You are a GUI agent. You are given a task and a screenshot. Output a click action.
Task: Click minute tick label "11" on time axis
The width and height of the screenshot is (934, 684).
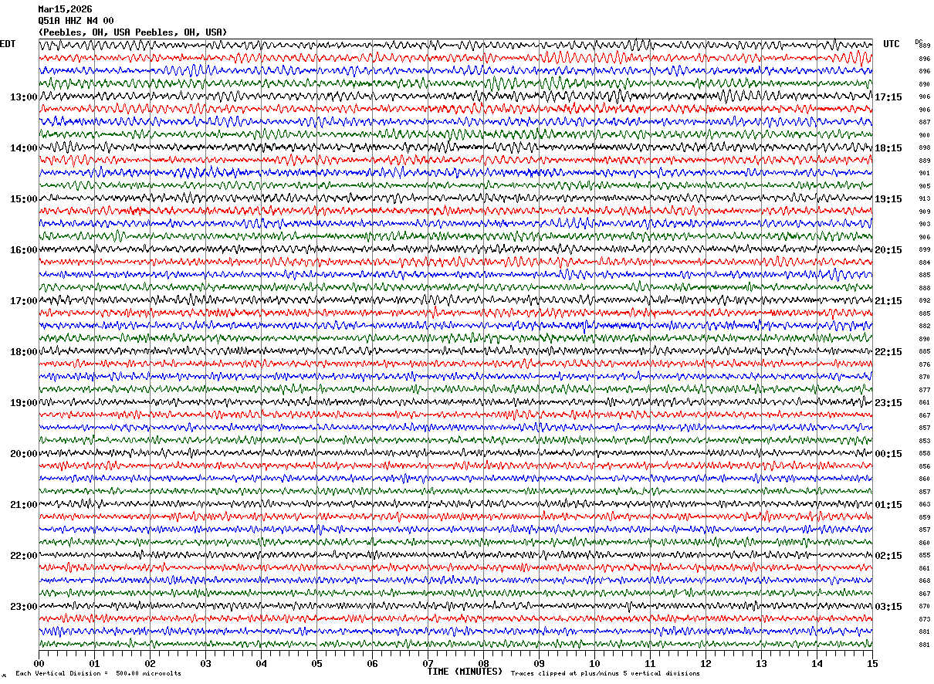[x=650, y=663]
